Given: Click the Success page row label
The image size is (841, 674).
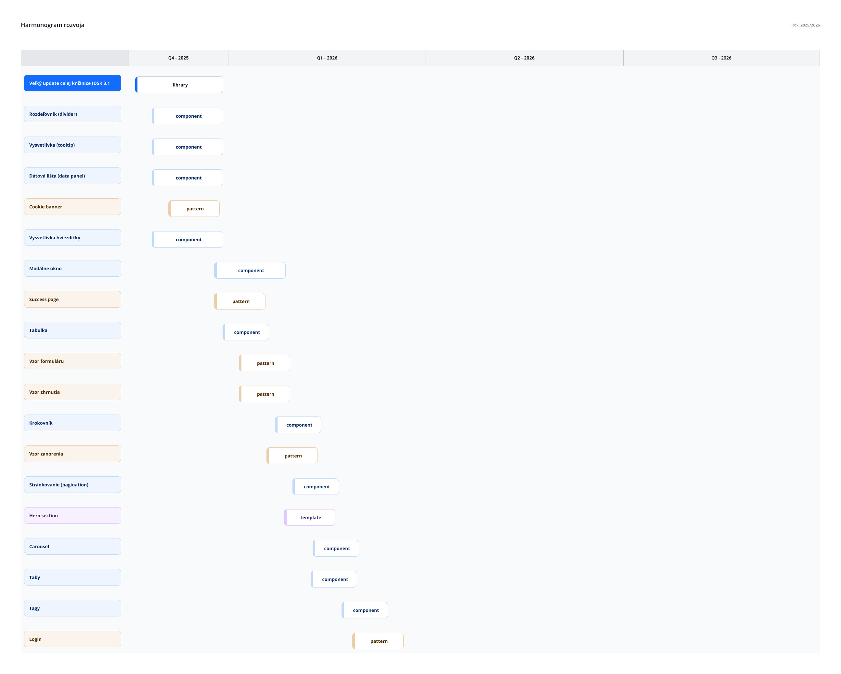Looking at the screenshot, I should pos(72,299).
